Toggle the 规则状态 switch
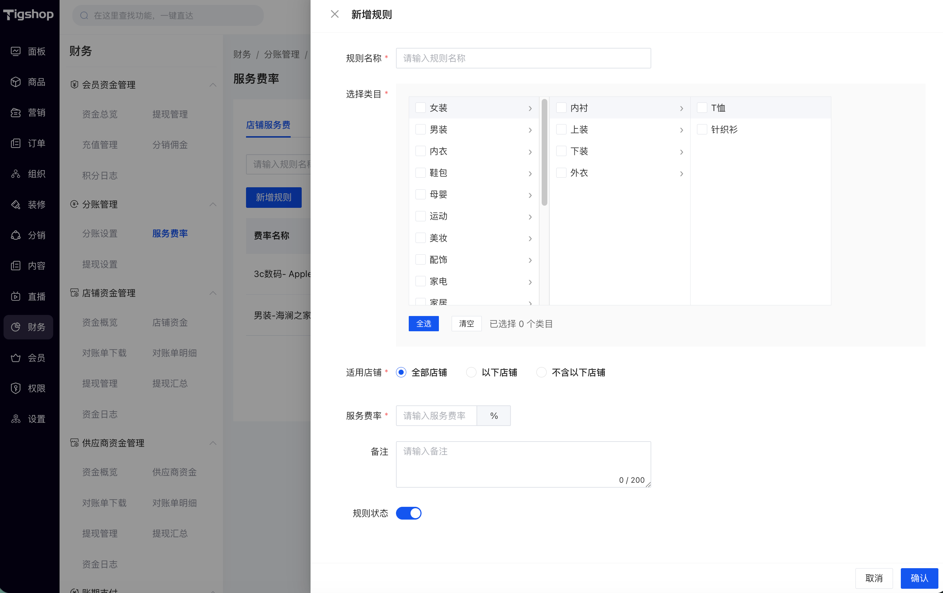943x593 pixels. coord(408,513)
